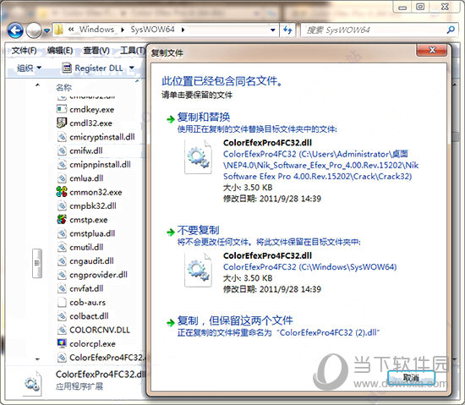Minimize the Explorer window

pyautogui.click(x=402, y=7)
